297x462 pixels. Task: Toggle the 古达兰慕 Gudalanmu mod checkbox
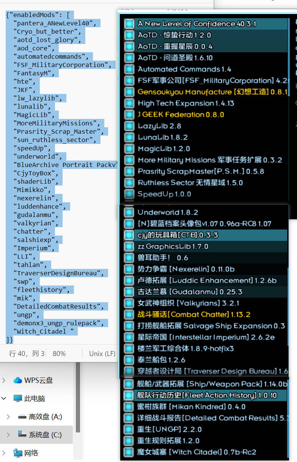129,292
